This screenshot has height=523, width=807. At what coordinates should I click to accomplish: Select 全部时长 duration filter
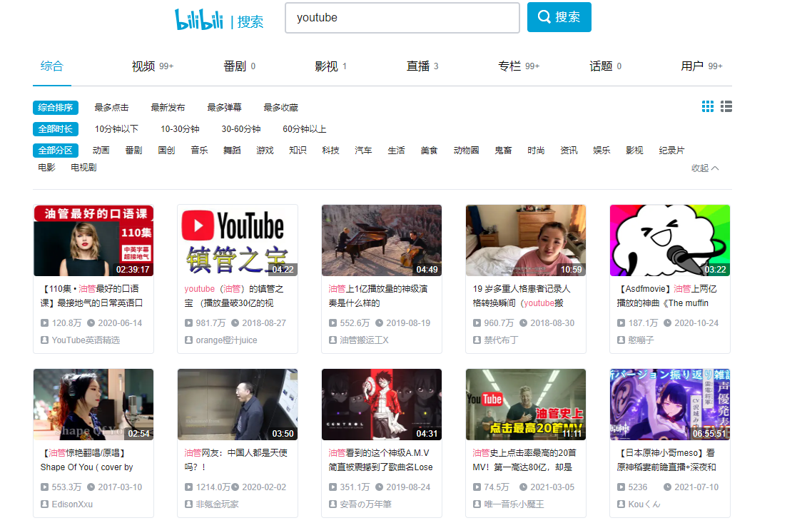tap(56, 128)
